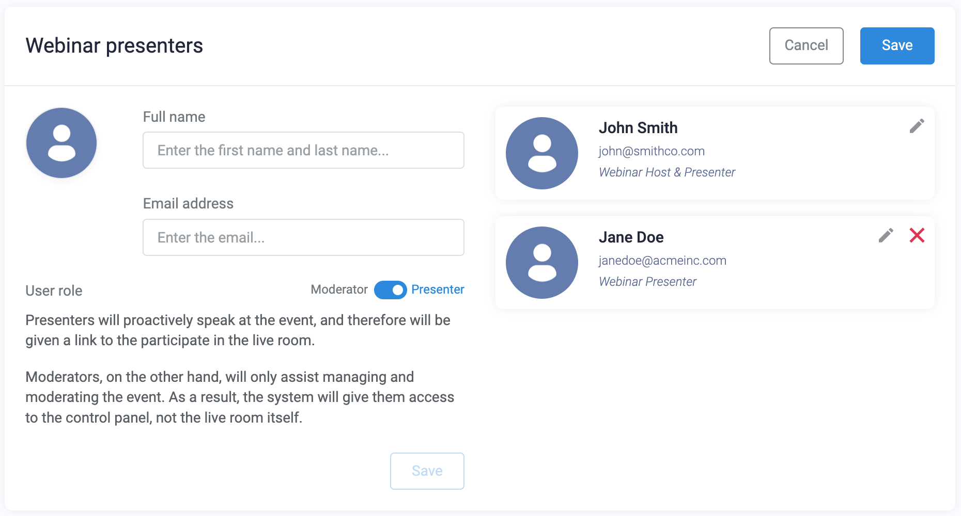Select the Presenter label next to the toggle
Screen dimensions: 961x516
pyautogui.click(x=438, y=289)
